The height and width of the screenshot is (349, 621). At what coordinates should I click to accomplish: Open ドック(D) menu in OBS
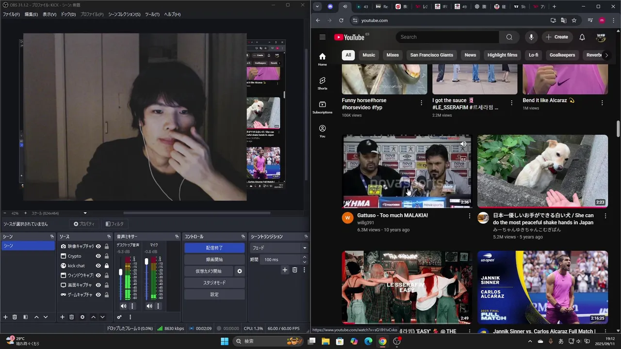[68, 15]
